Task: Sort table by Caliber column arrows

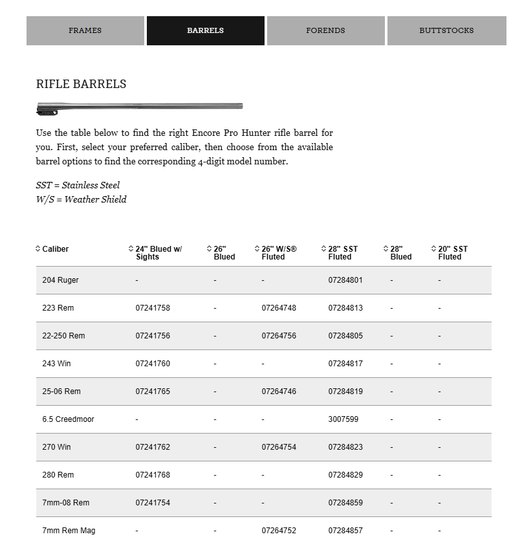Action: [38, 249]
